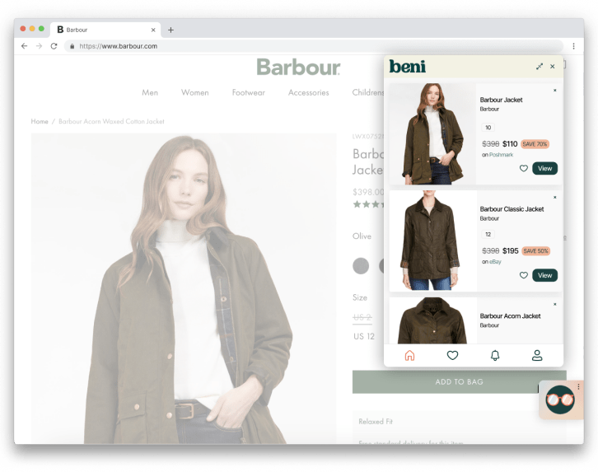598x472 pixels.
Task: Open Beni home tab icon
Action: 409,355
